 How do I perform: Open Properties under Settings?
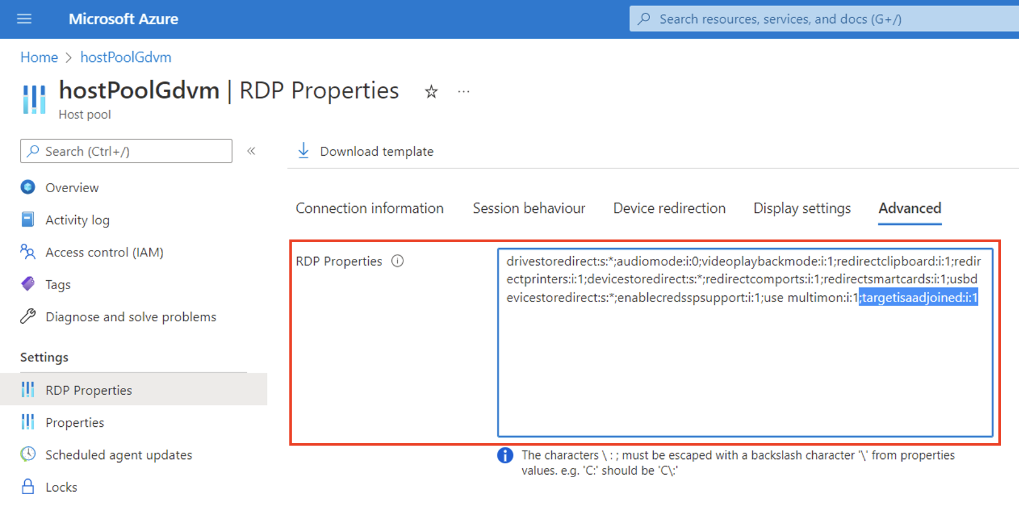pos(75,422)
